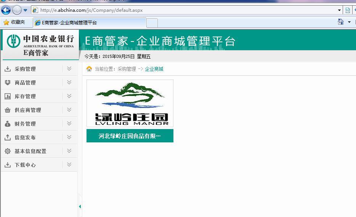Expand the 基本信息配置 chevron
Viewport: 356px width, 217px height.
point(69,151)
